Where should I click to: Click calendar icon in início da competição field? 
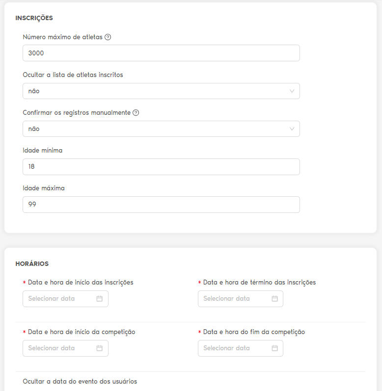pyautogui.click(x=99, y=348)
